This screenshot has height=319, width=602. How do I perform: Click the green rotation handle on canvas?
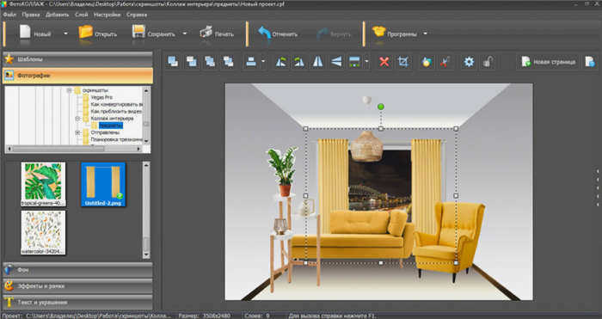pos(381,107)
